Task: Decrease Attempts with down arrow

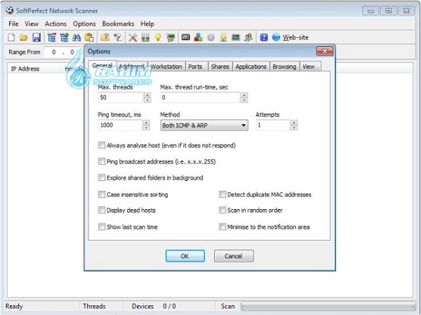Action: point(294,128)
